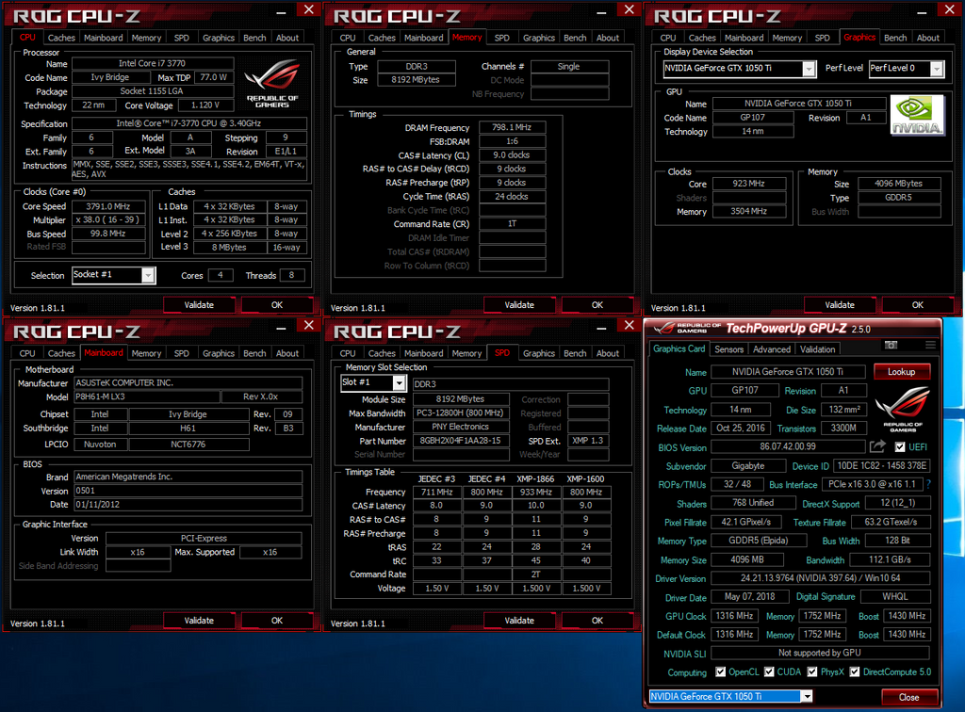The width and height of the screenshot is (965, 712).
Task: Click the NVIDIA logo in CPU-Z Graphics window
Action: coord(917,115)
